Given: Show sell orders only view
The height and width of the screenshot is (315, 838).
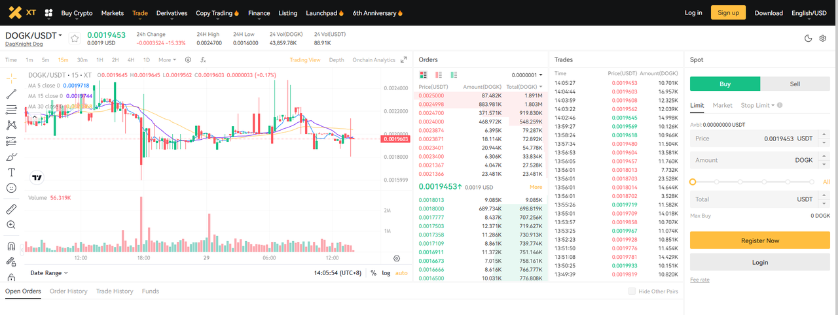Looking at the screenshot, I should [x=439, y=75].
